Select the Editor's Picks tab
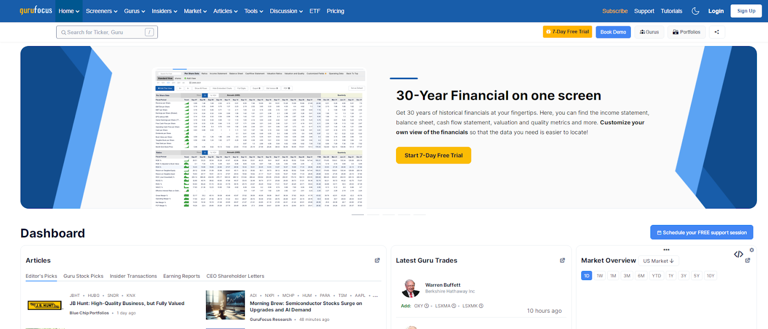Viewport: 768px width, 329px height. pyautogui.click(x=41, y=276)
